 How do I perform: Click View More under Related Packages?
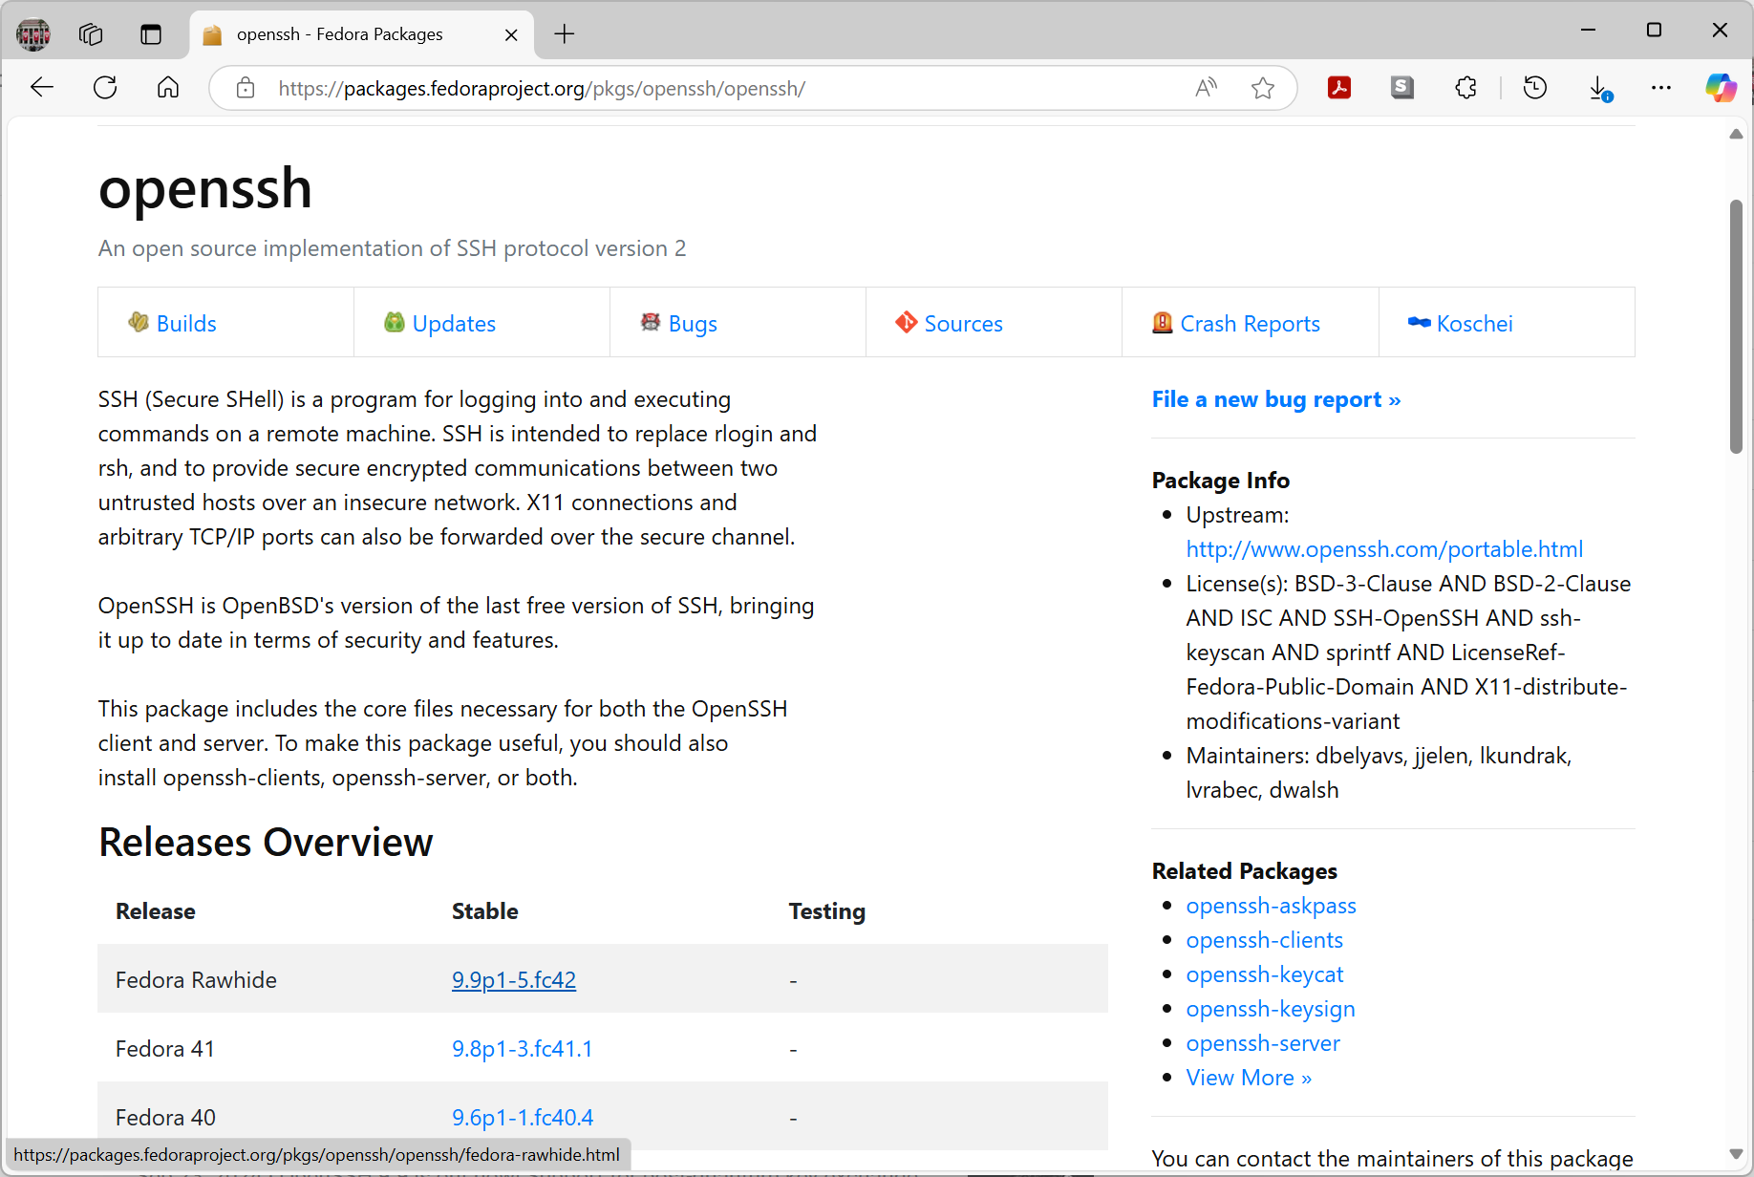pyautogui.click(x=1248, y=1077)
